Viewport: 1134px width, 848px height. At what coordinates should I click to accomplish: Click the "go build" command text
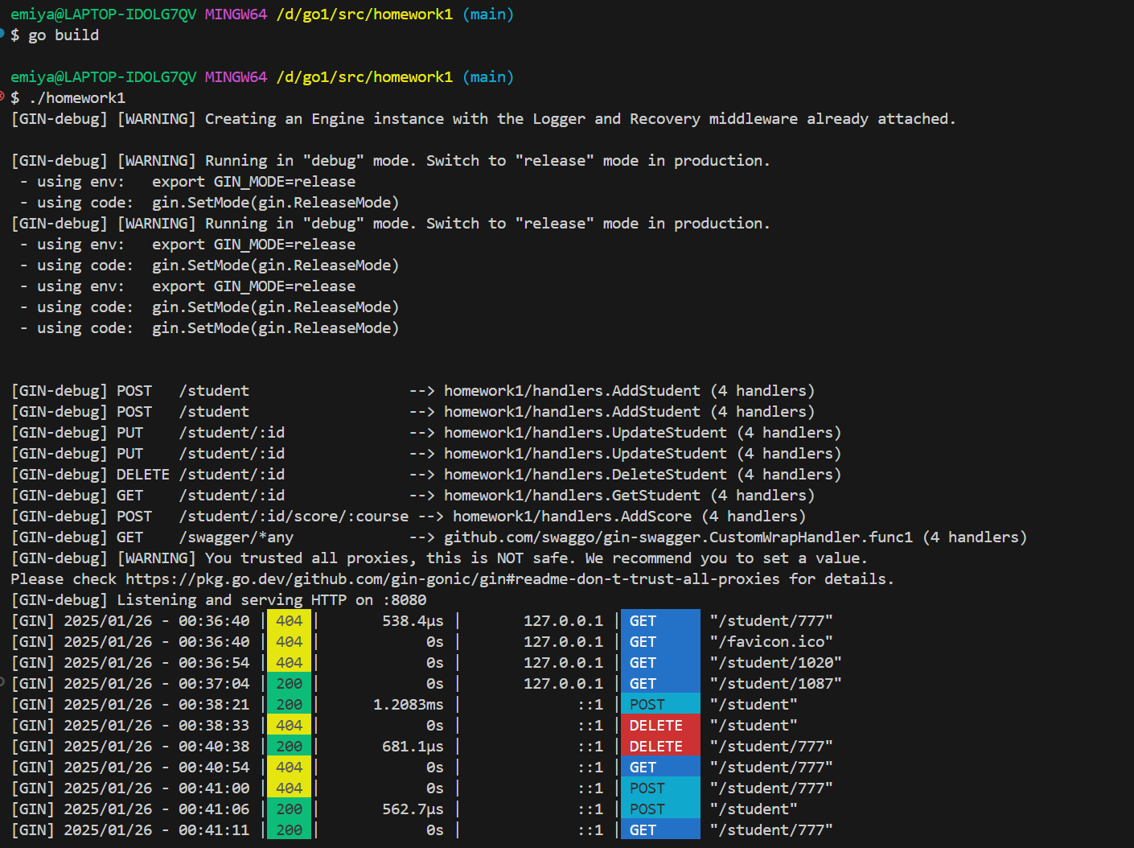64,35
